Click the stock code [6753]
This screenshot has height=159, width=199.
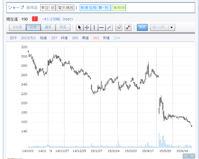[32, 7]
